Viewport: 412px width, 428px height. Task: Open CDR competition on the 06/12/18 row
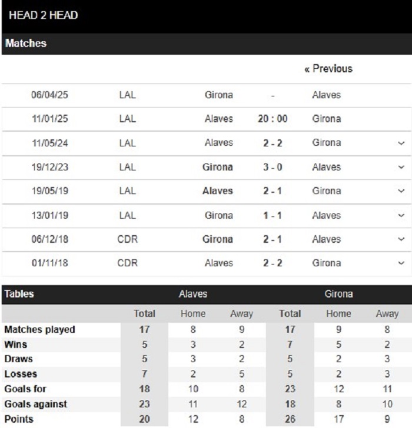click(127, 239)
